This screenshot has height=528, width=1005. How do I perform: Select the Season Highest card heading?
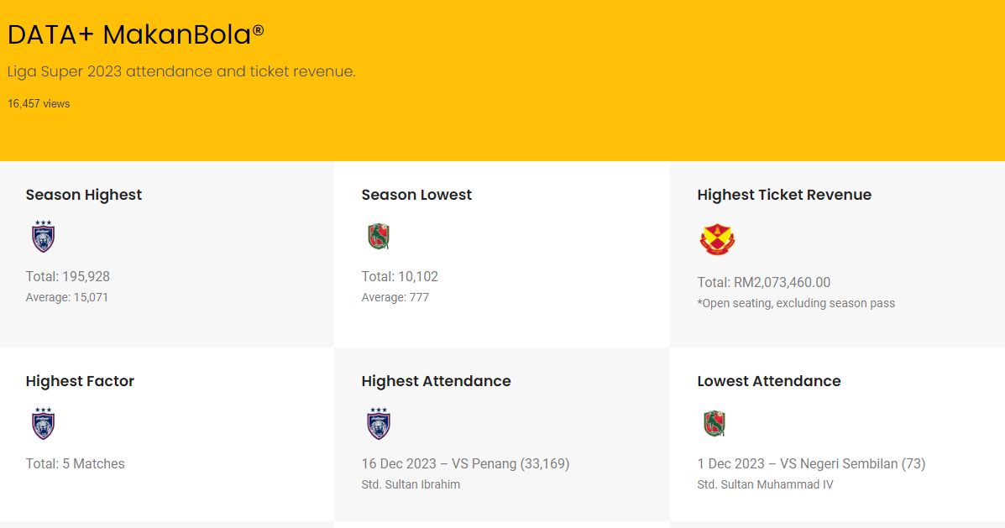click(84, 195)
